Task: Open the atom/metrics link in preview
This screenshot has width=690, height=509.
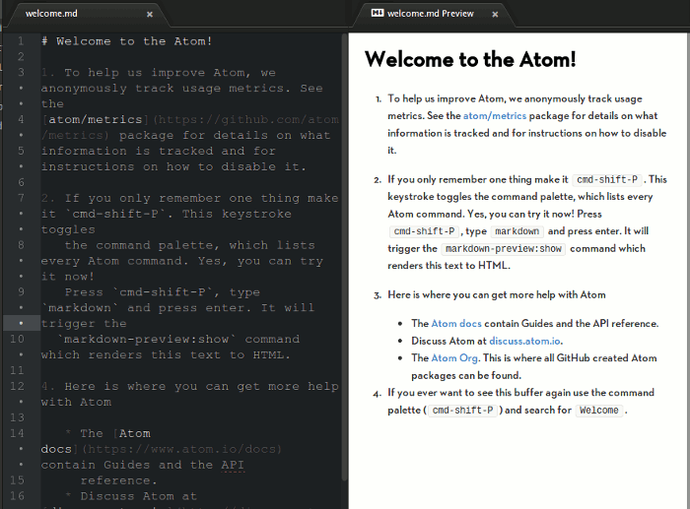Action: [495, 115]
